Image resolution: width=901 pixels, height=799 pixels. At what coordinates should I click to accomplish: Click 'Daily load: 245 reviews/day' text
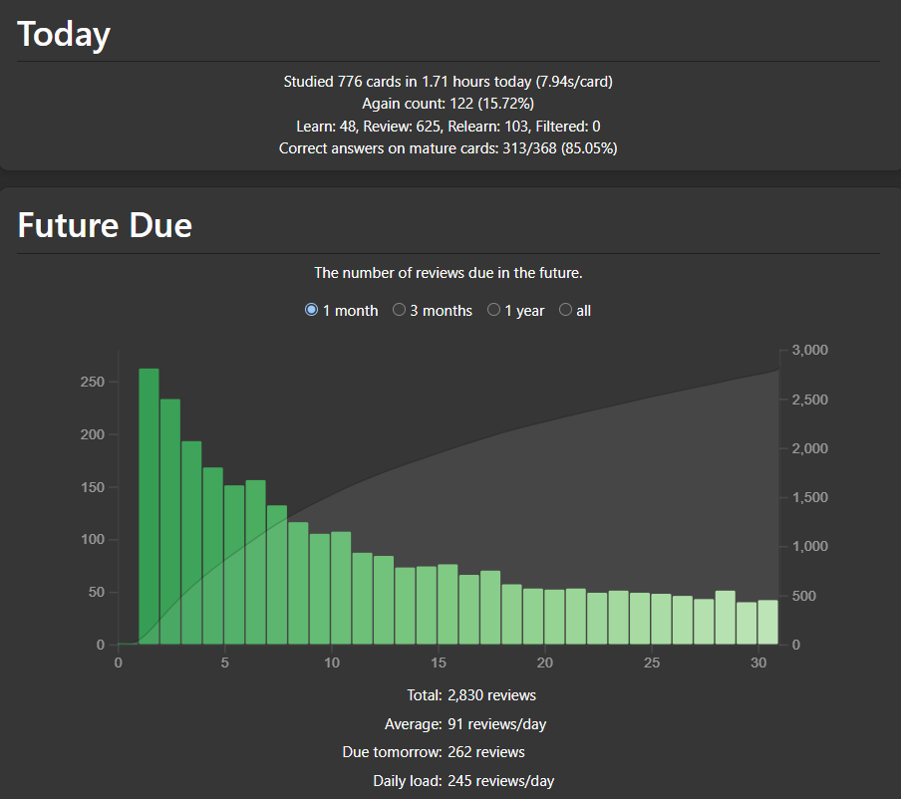pyautogui.click(x=463, y=781)
